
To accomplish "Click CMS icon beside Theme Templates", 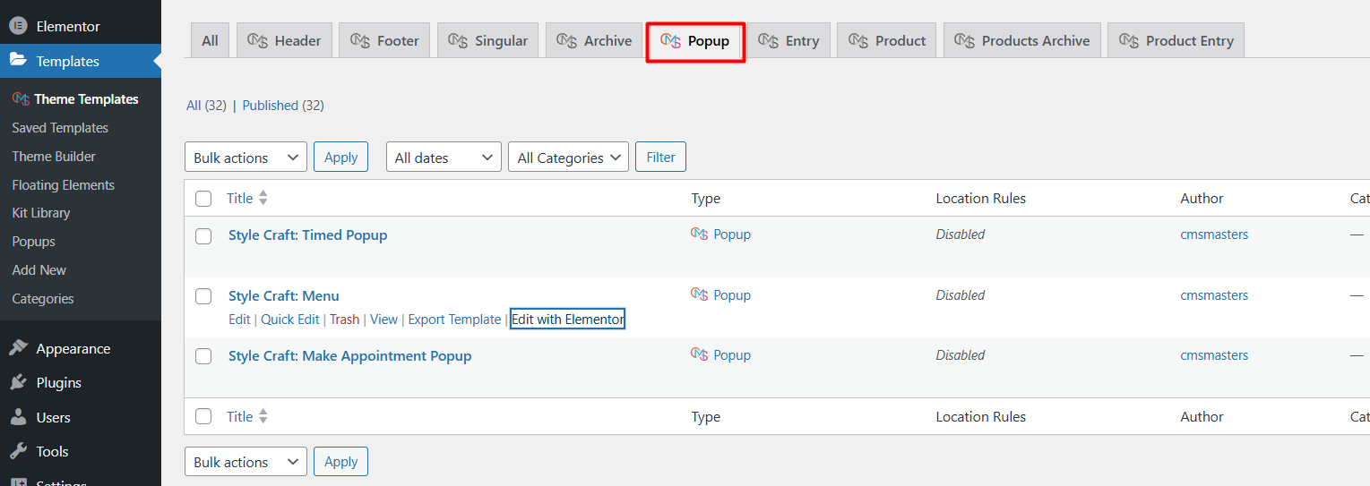I will [21, 99].
